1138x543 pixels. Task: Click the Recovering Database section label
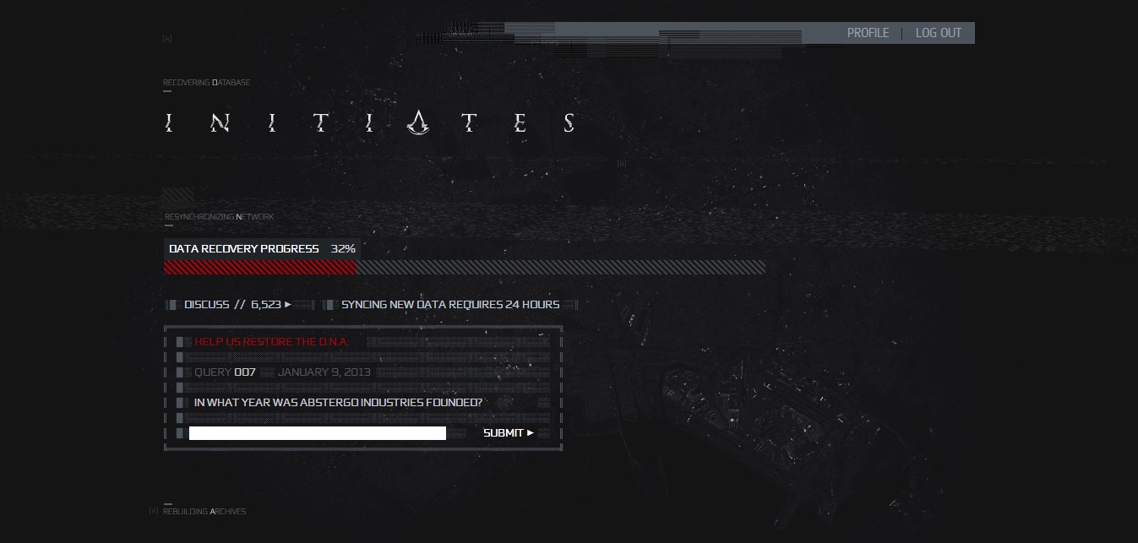(x=206, y=83)
